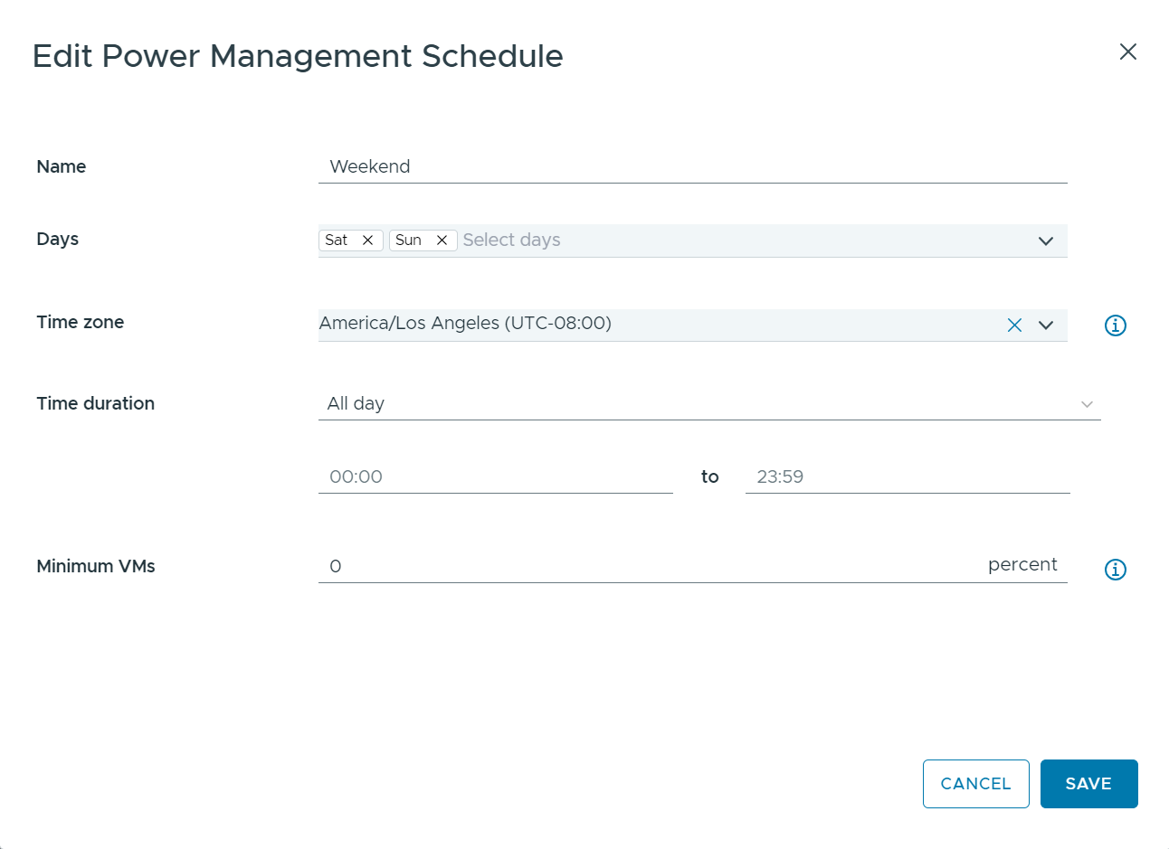Viewport: 1169px width, 849px height.
Task: Remove the Sat day tag
Action: pos(367,241)
